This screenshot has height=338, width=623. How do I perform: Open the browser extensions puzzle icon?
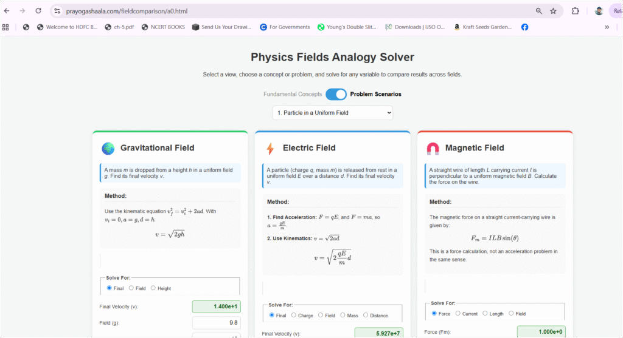[x=576, y=11]
